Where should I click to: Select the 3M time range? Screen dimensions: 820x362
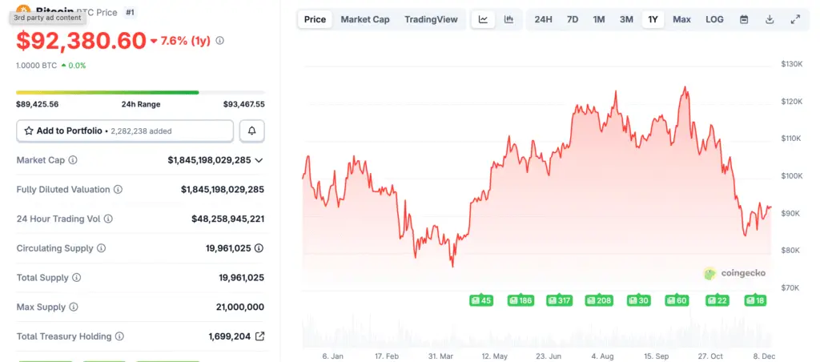[626, 19]
